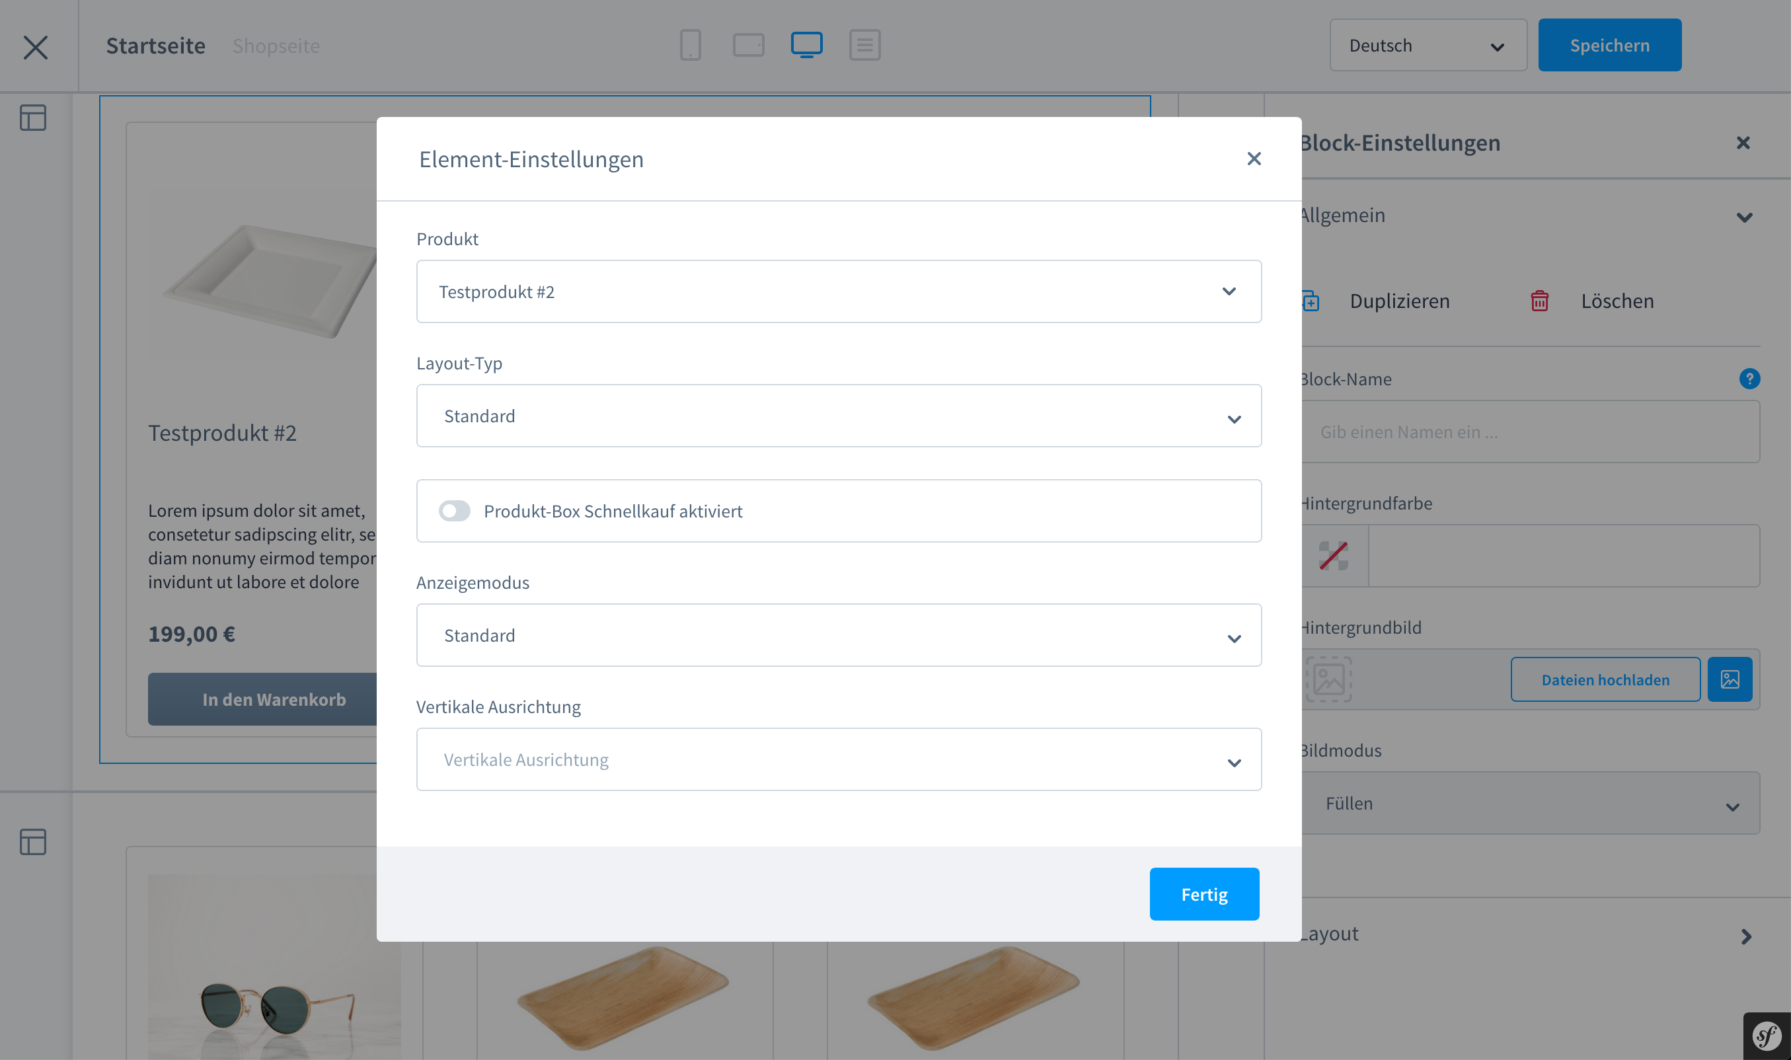Click the Testprodukt #2 product title

[222, 433]
